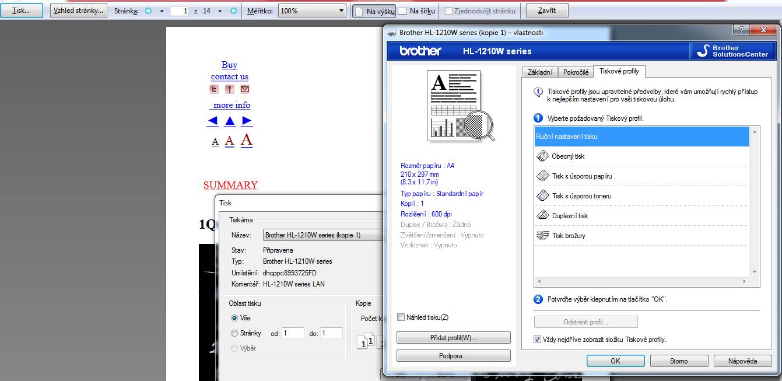Select the smallest font size A

click(215, 142)
